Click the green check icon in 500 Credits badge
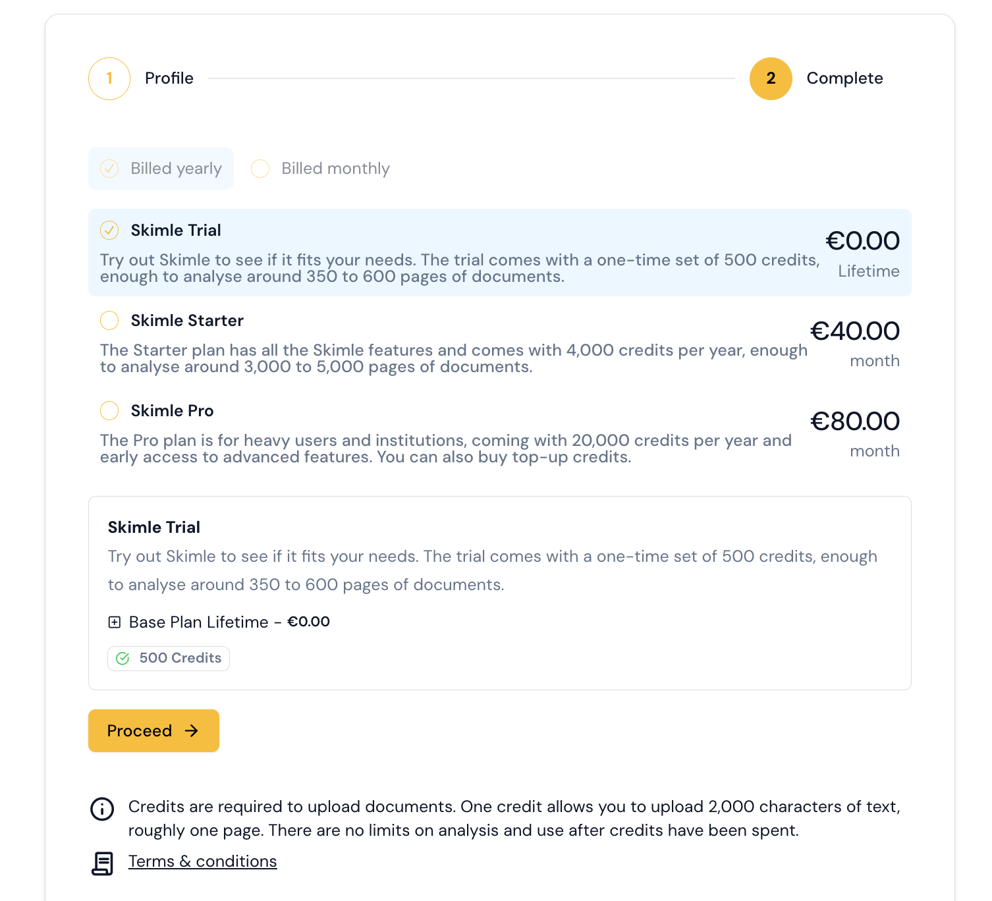This screenshot has width=992, height=901. click(x=123, y=659)
